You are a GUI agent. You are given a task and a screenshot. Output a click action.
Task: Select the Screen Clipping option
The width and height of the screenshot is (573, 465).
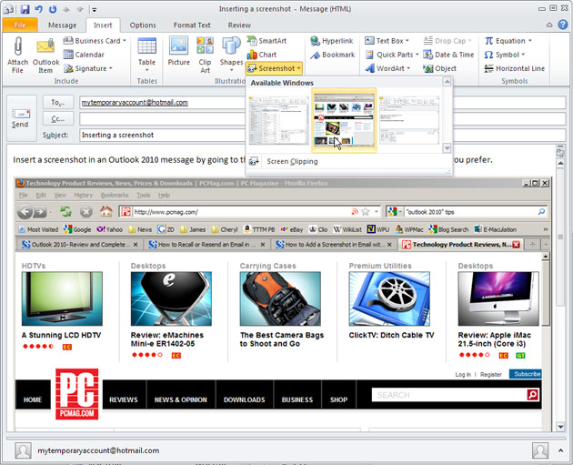[x=292, y=161]
